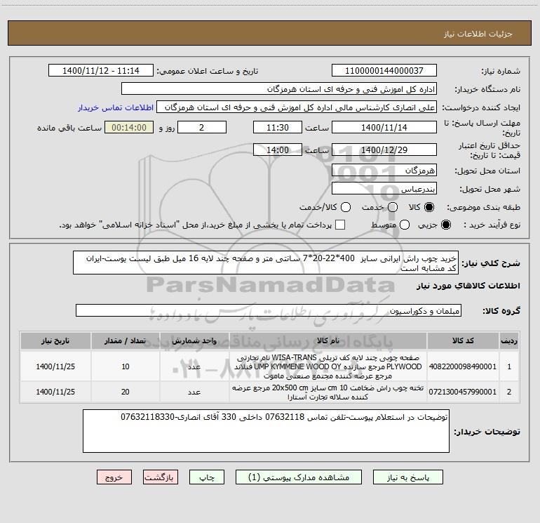Click the اطلاعات کالاهای مورد نیاز heading

pyautogui.click(x=468, y=286)
